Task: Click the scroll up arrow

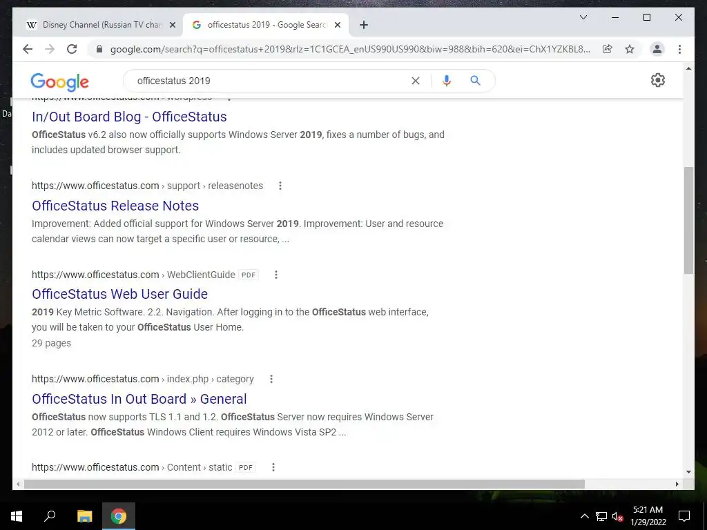Action: 688,68
